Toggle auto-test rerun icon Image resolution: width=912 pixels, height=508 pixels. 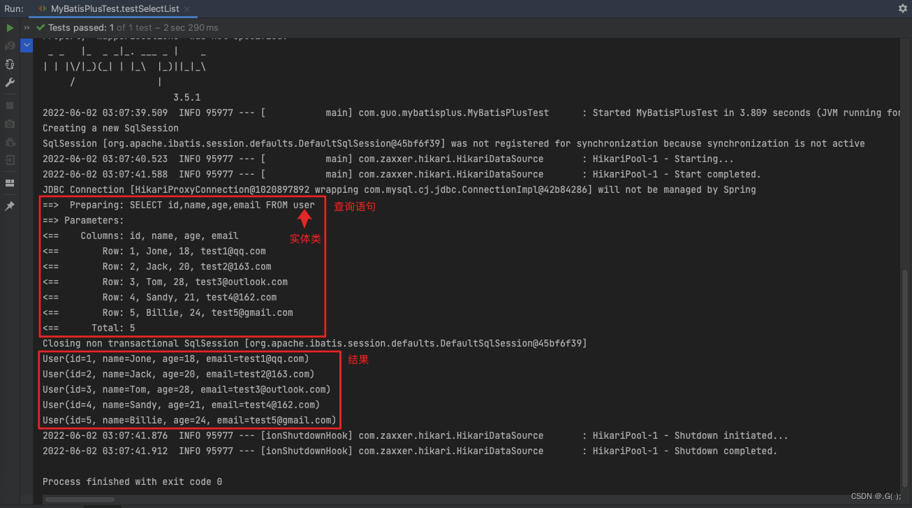coord(10,64)
